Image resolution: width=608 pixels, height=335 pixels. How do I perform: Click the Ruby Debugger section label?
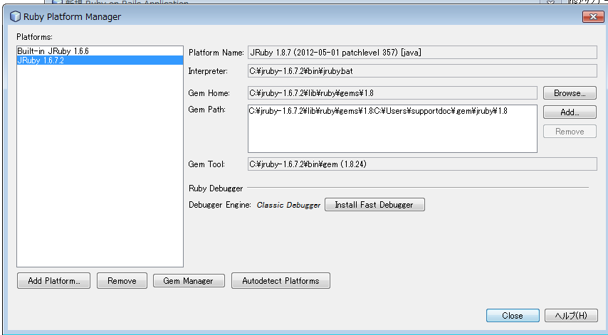[216, 188]
